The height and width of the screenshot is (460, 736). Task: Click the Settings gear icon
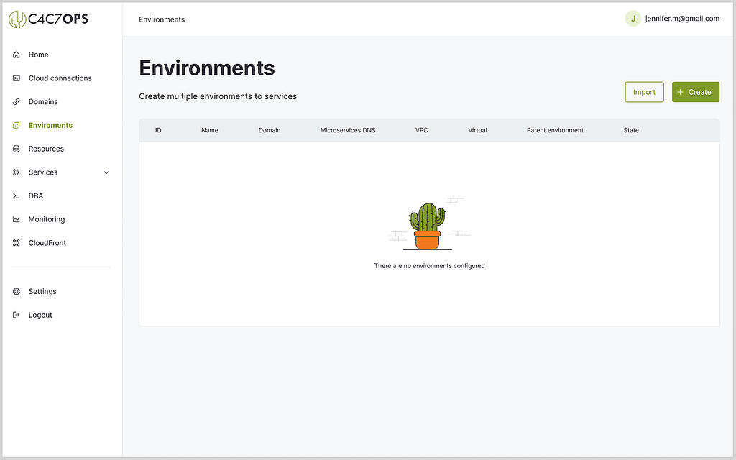[17, 292]
